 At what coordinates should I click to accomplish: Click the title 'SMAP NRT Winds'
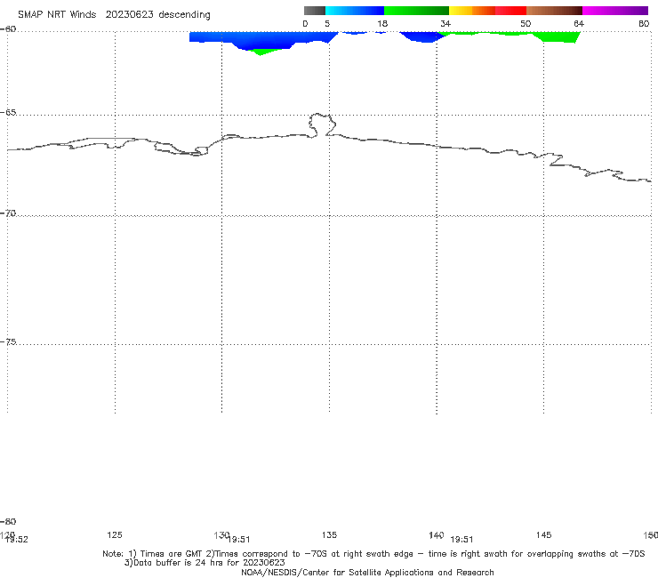57,14
